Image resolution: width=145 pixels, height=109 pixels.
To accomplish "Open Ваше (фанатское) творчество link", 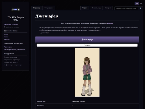I will 15,50.
